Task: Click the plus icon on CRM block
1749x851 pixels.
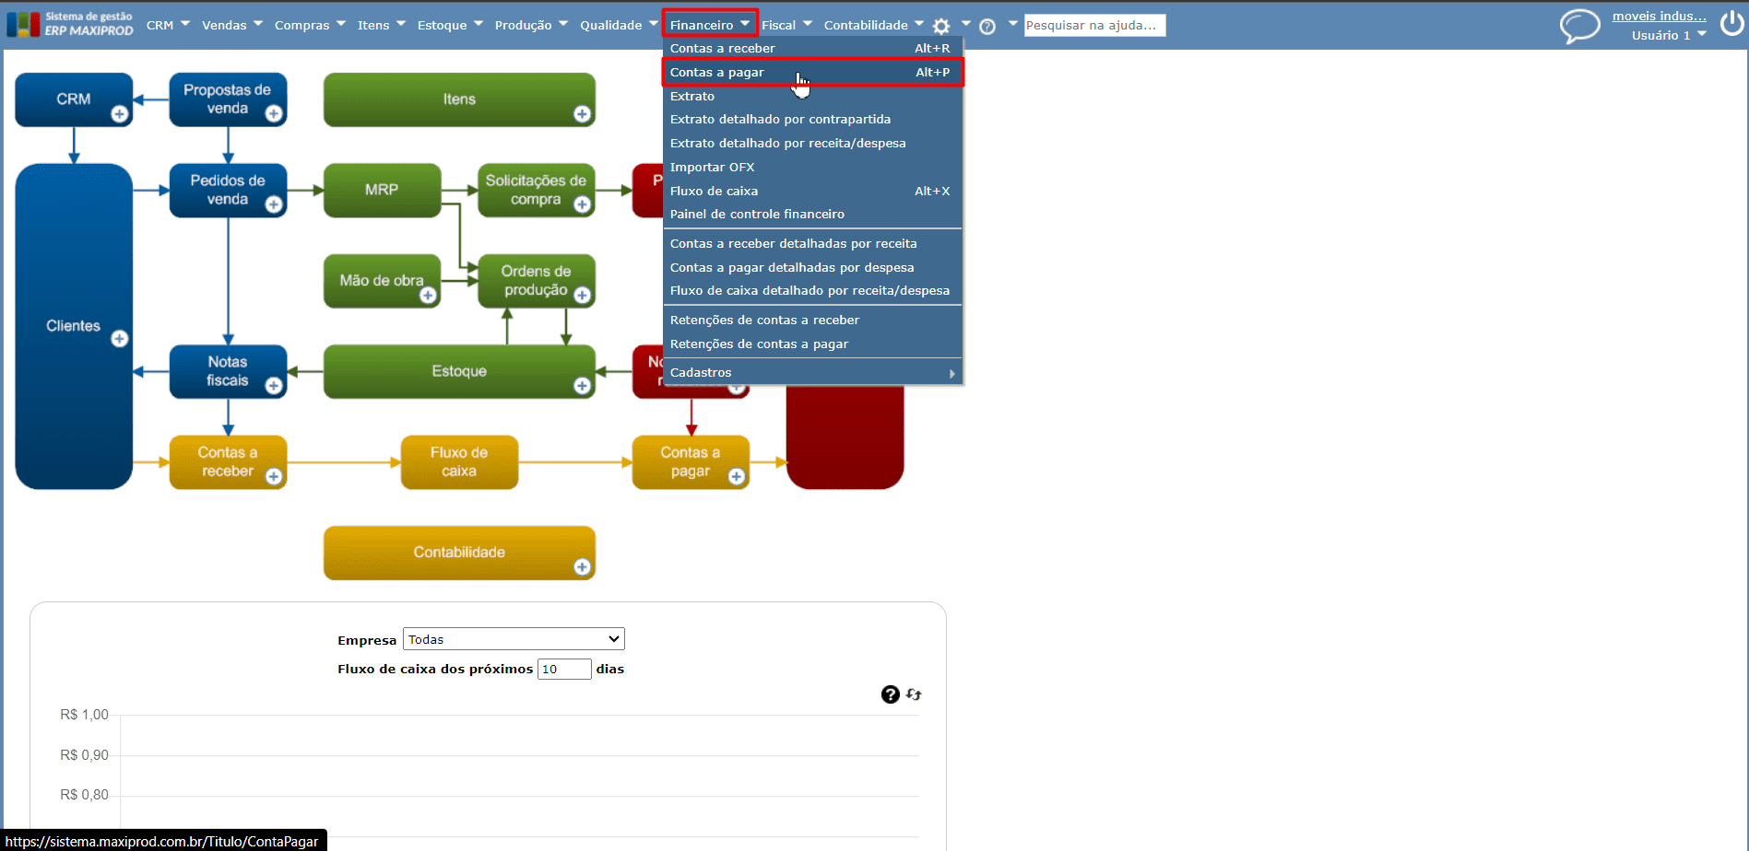Action: (120, 114)
